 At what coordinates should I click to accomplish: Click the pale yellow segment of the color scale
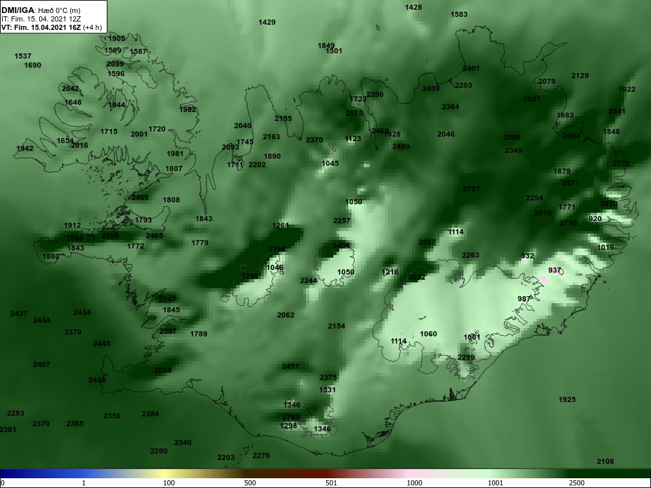click(x=164, y=474)
